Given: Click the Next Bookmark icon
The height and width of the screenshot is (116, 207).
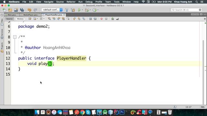Looking at the screenshot, I should tap(79, 19).
